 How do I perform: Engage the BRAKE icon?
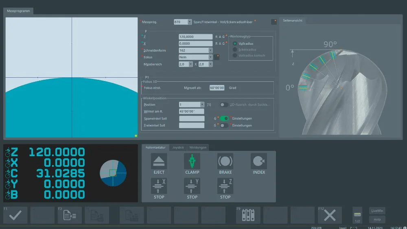(x=225, y=161)
